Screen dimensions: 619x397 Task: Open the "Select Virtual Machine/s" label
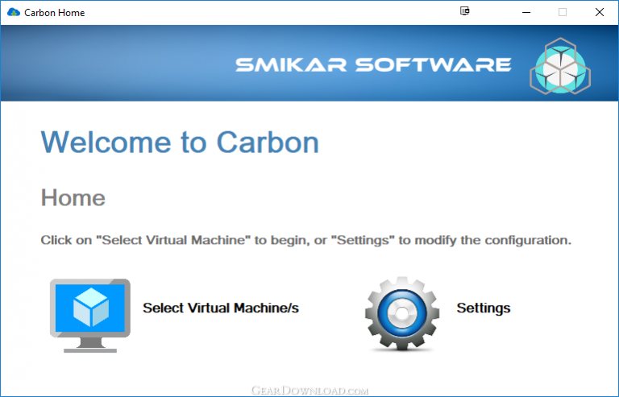tap(221, 308)
